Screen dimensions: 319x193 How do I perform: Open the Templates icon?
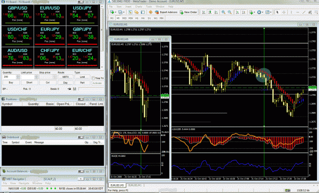click(x=267, y=12)
